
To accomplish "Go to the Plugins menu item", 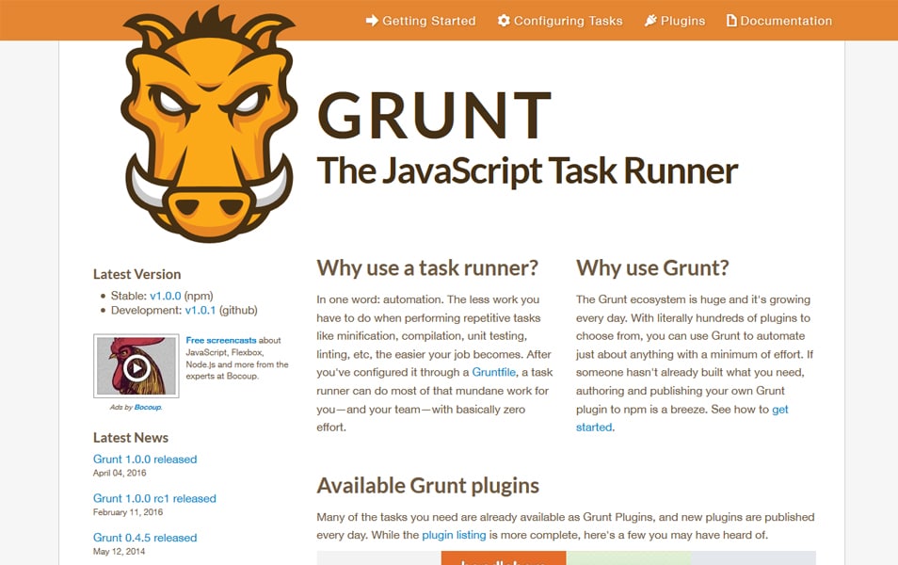I will tap(675, 21).
